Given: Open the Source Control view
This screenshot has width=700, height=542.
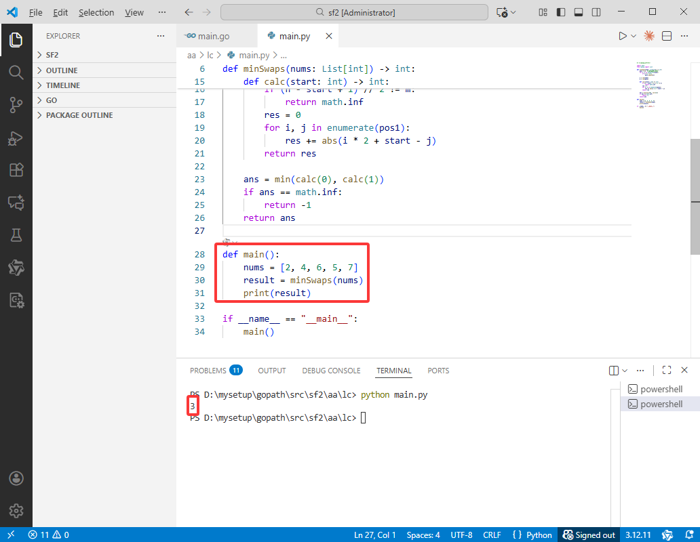Looking at the screenshot, I should [x=16, y=105].
